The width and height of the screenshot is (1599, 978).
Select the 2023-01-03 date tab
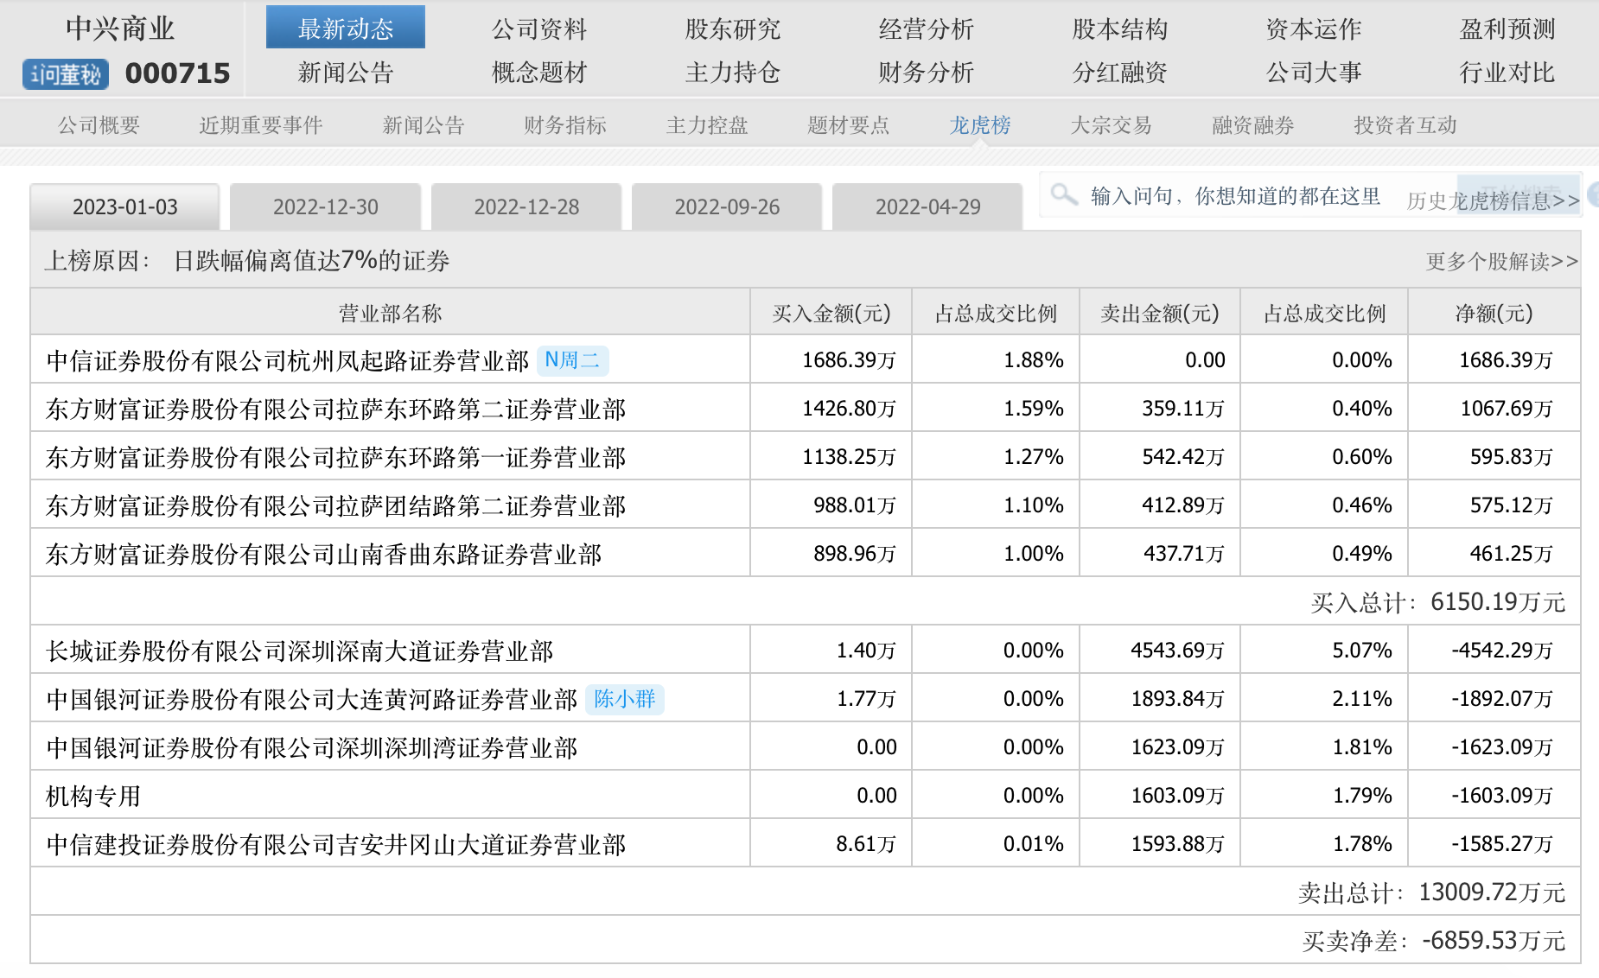point(124,206)
